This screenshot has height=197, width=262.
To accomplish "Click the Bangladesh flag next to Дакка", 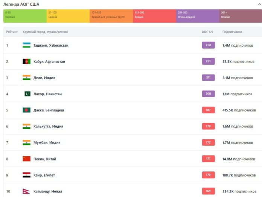I will [x=26, y=110].
